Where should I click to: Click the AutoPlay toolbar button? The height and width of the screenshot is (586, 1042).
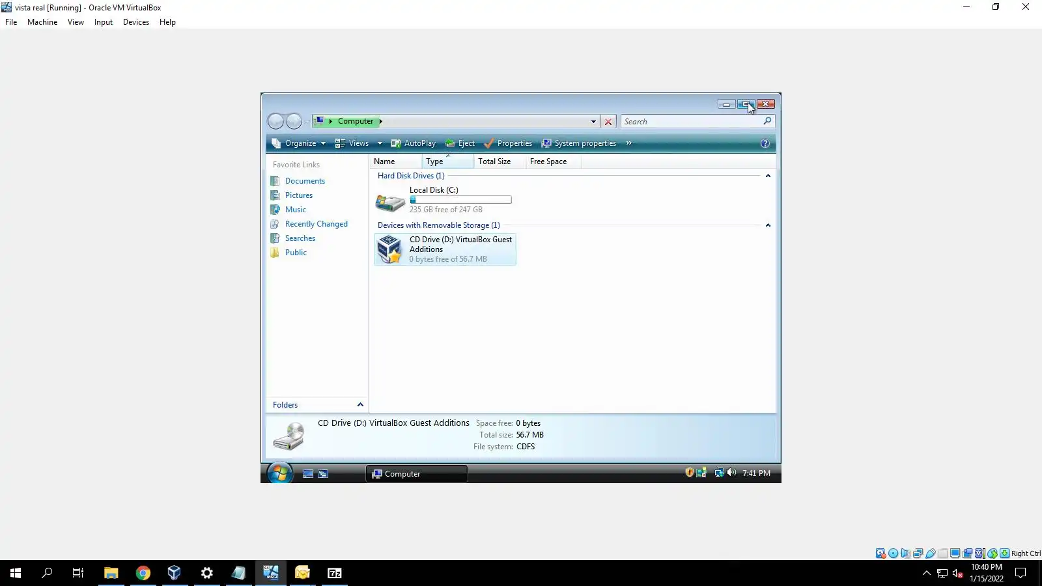[413, 143]
